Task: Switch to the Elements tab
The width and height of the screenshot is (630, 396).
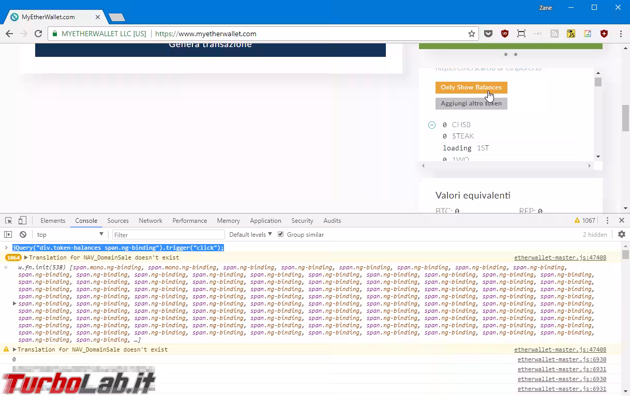Action: pyautogui.click(x=53, y=221)
